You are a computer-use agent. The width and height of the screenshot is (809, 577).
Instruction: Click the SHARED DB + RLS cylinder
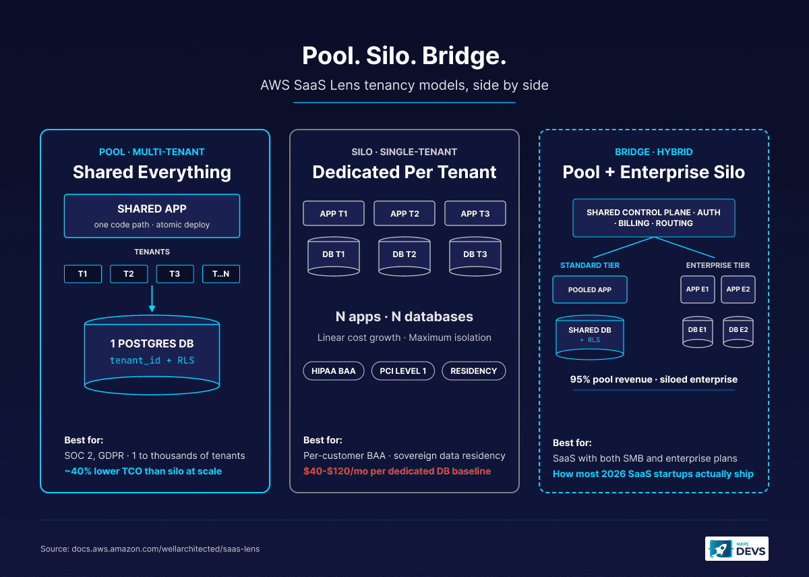(x=590, y=336)
